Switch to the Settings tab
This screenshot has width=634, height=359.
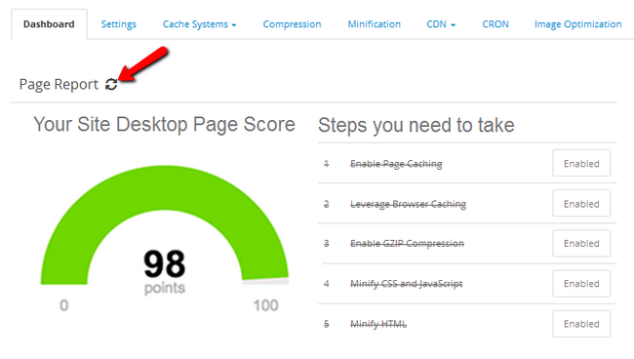[118, 24]
